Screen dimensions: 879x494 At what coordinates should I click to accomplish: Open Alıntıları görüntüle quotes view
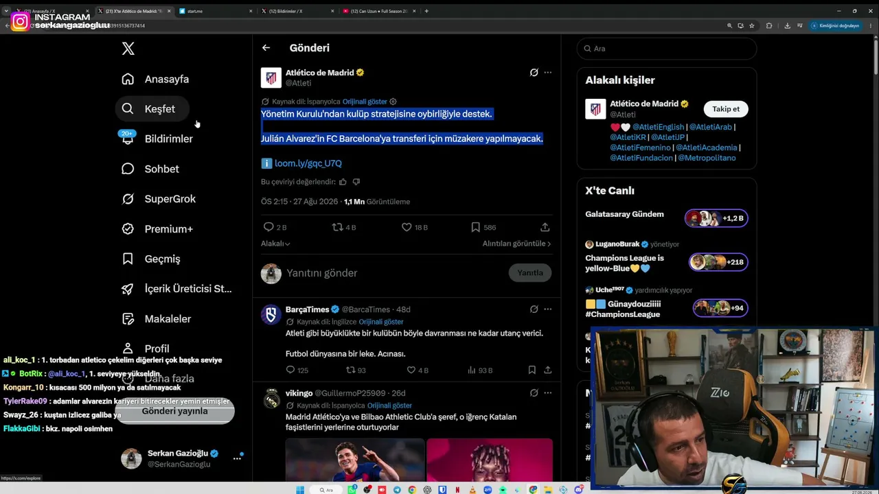click(x=516, y=244)
